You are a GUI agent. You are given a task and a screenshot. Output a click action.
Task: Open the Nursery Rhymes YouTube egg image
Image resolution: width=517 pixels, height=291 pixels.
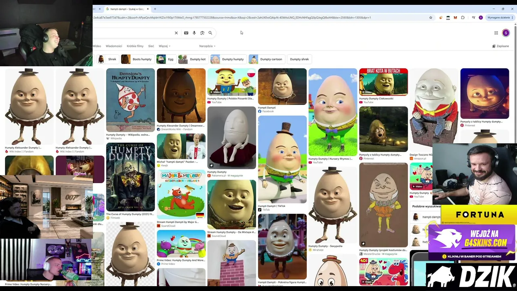pyautogui.click(x=333, y=112)
